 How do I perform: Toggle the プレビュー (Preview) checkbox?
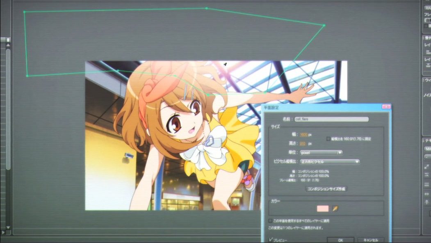pyautogui.click(x=271, y=239)
